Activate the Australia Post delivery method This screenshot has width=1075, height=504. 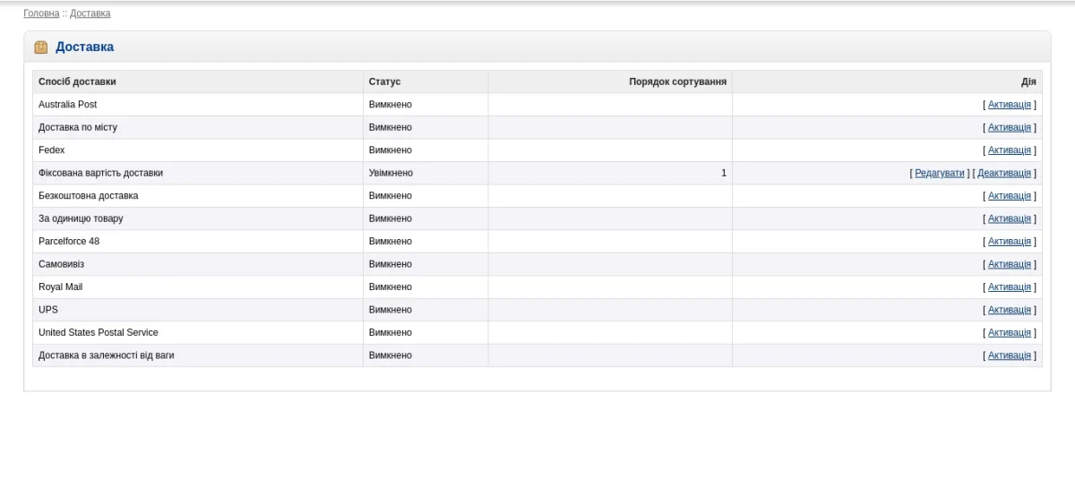pos(1010,105)
